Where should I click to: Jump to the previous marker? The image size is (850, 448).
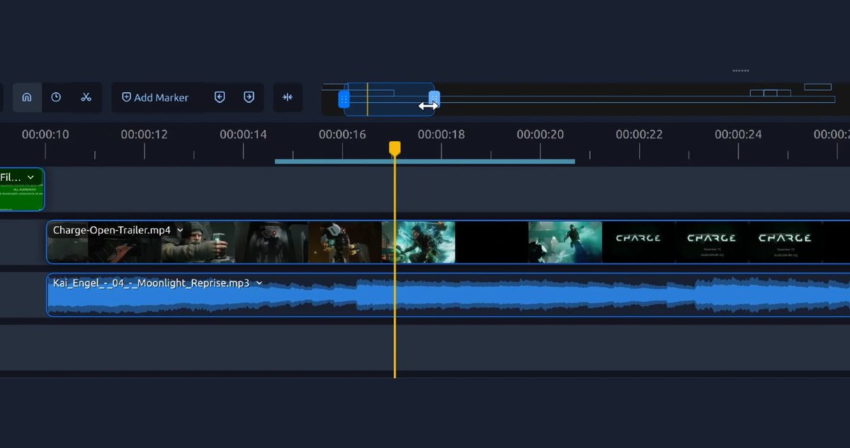220,97
